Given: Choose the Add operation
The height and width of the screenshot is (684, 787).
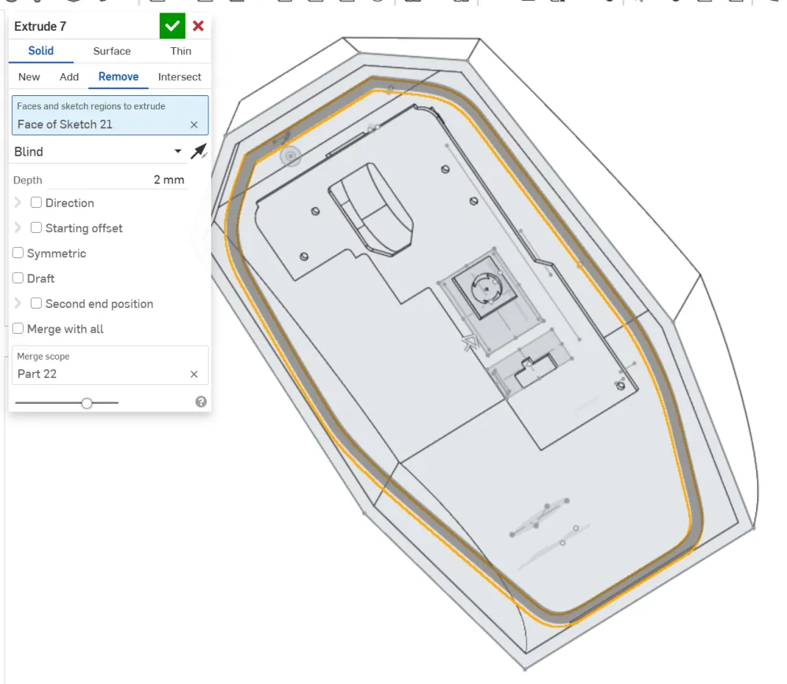Looking at the screenshot, I should [x=69, y=77].
